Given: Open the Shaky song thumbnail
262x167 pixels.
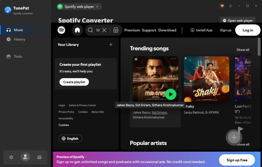Looking at the screenshot, I should coord(206,79).
